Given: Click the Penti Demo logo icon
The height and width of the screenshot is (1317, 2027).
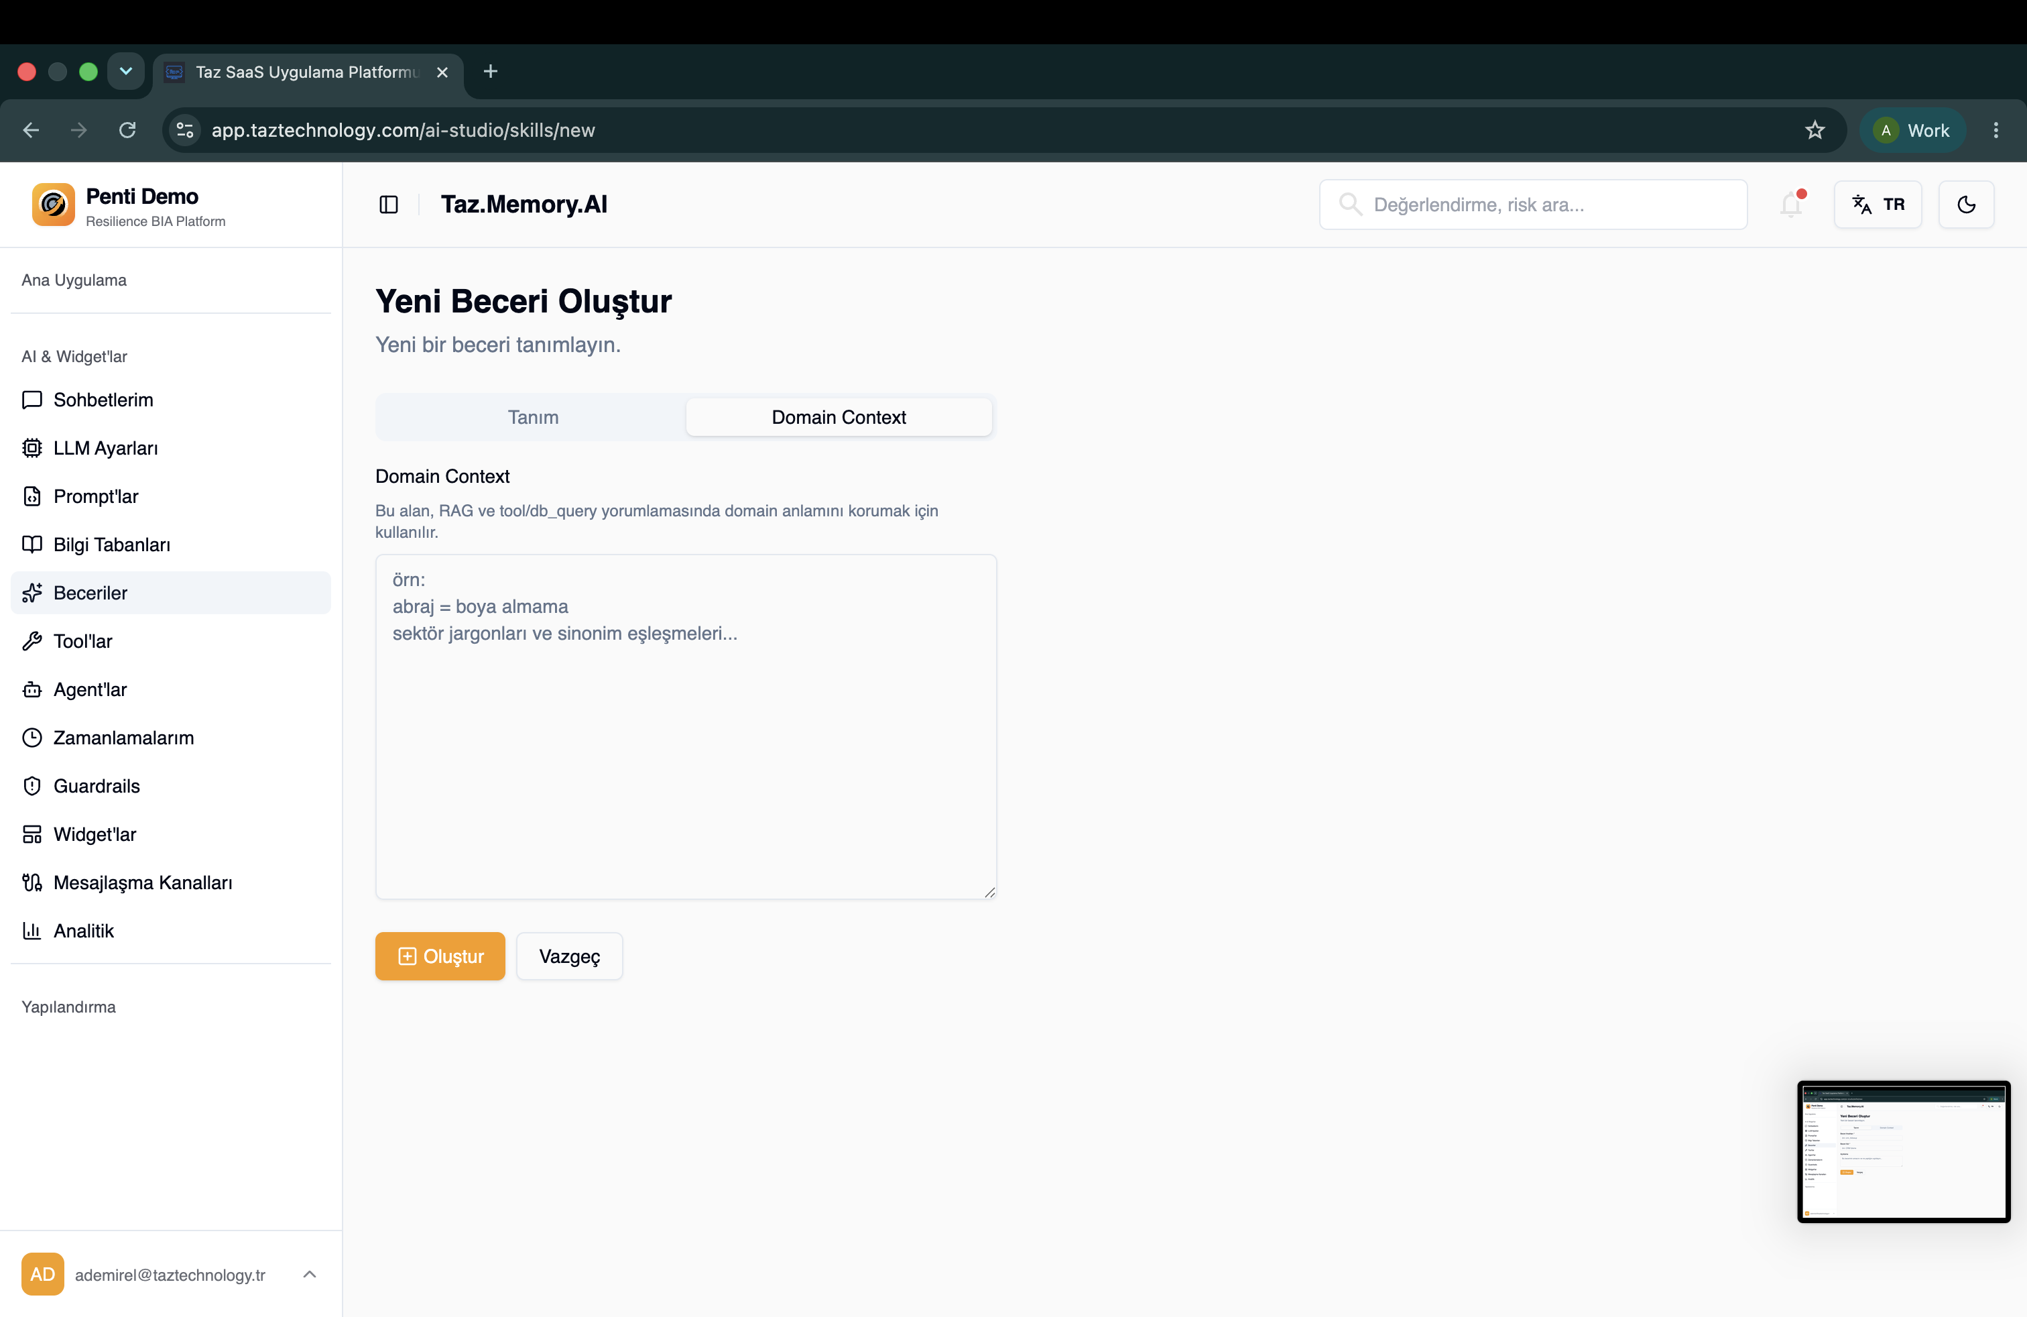Looking at the screenshot, I should tap(54, 205).
